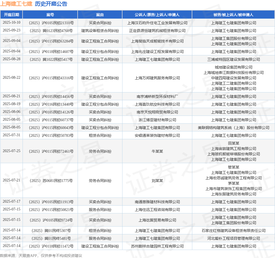The height and width of the screenshot is (258, 275).
Task: Click defendant 上海城地香江数据科技股份有限公司
Action: click(233, 73)
